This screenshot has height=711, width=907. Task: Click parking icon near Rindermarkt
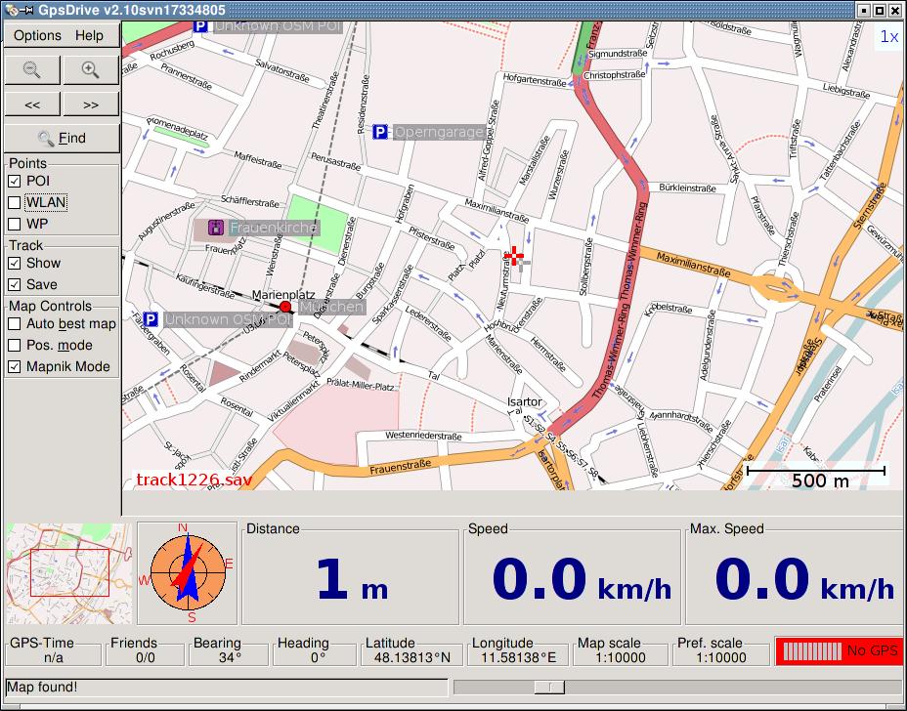(x=151, y=319)
